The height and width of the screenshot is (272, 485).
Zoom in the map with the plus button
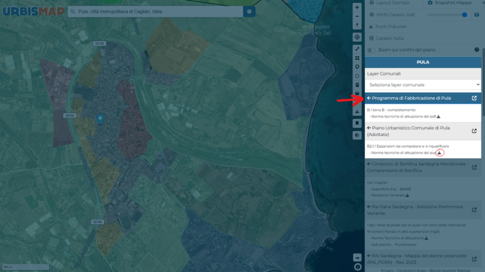click(357, 7)
